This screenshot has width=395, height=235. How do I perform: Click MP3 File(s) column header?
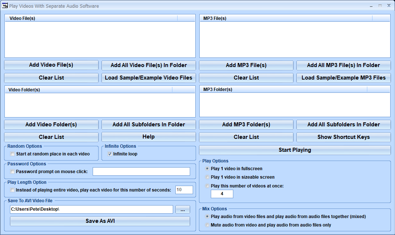pyautogui.click(x=286, y=18)
